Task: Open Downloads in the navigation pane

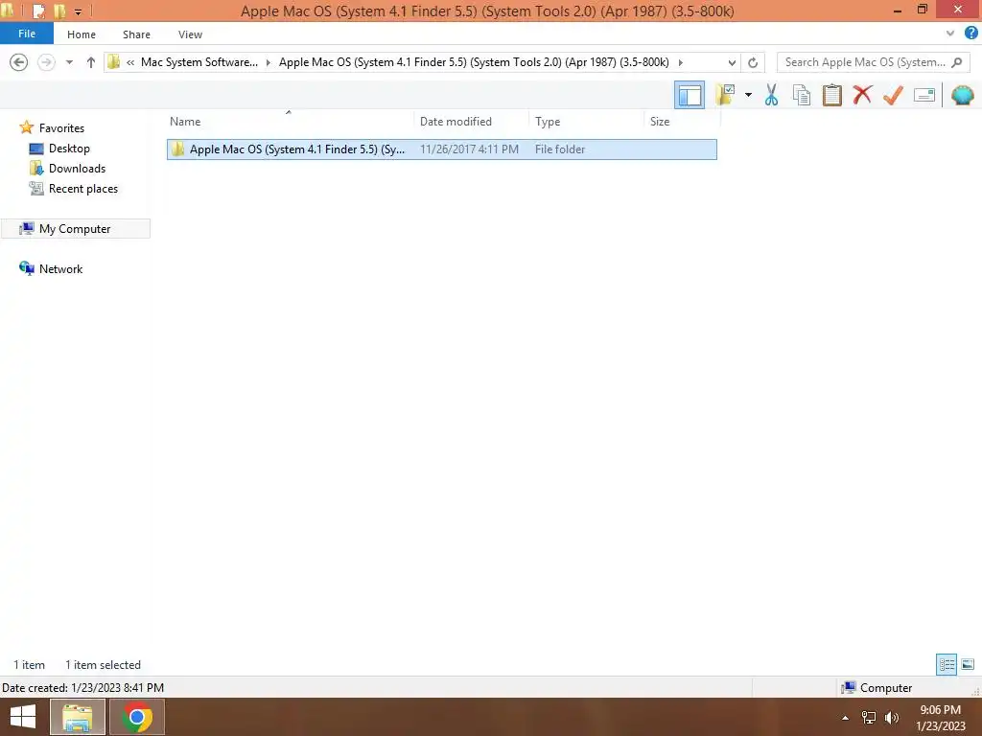Action: [77, 169]
